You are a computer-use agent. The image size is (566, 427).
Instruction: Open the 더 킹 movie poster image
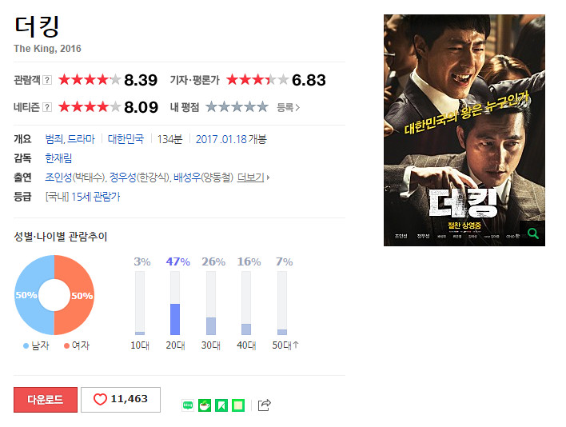pos(464,130)
